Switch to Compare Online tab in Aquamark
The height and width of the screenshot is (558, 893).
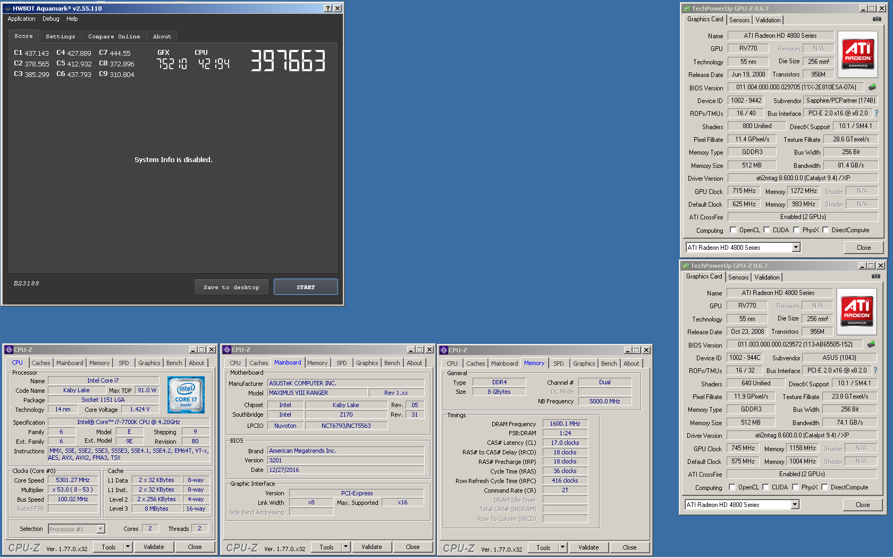click(x=114, y=37)
